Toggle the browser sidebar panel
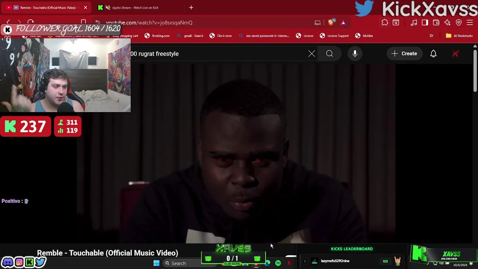The width and height of the screenshot is (478, 269). coord(425,23)
